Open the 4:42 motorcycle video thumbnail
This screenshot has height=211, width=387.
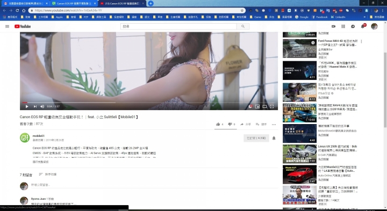[299, 133]
